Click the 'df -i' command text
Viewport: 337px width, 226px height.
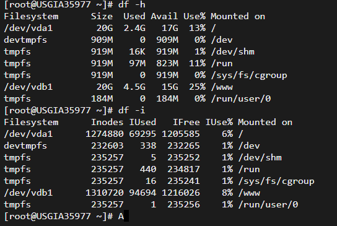(132, 110)
